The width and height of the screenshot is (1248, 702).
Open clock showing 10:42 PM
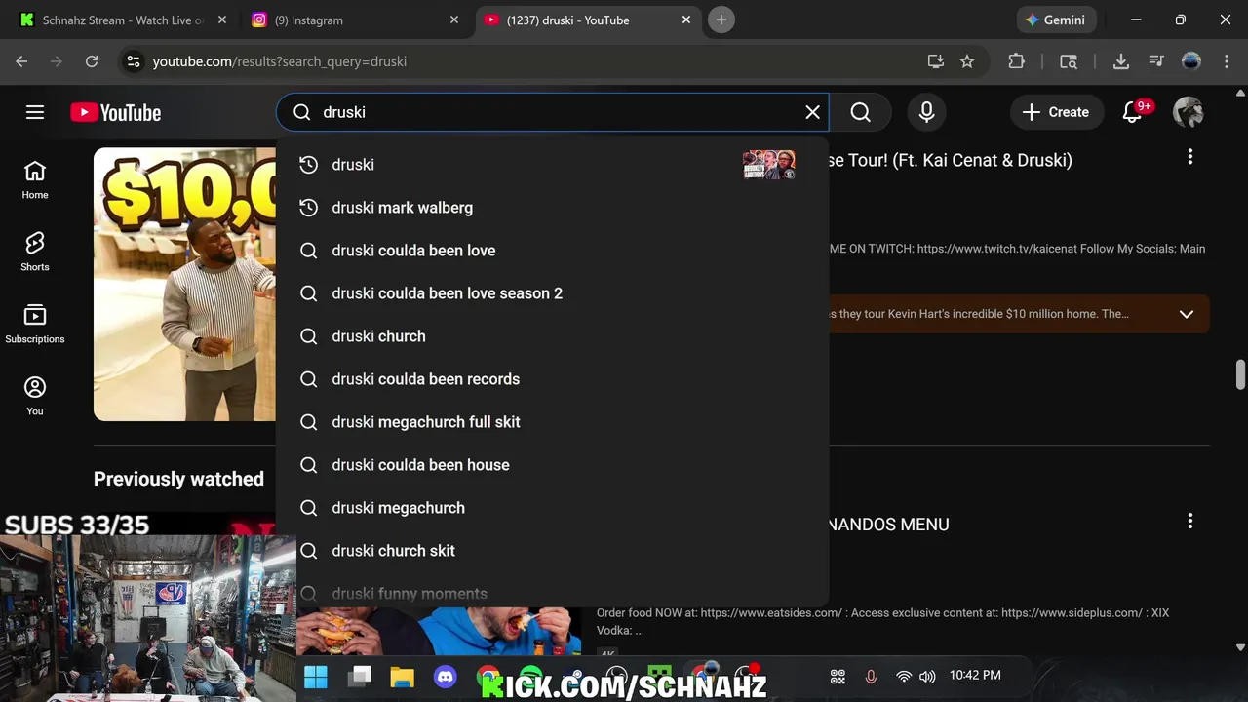pos(975,675)
